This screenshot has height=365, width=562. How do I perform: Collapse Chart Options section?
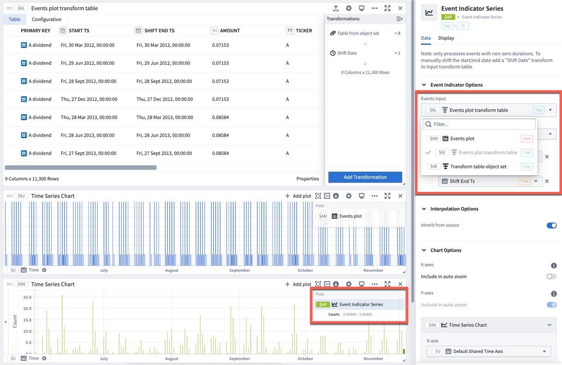click(424, 250)
